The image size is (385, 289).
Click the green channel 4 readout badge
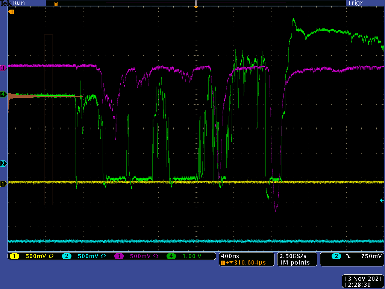point(171,256)
